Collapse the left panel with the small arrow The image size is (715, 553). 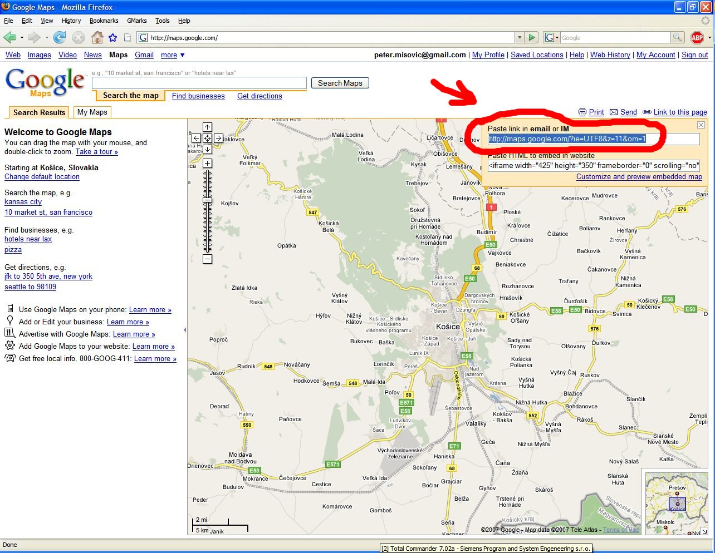pyautogui.click(x=184, y=330)
